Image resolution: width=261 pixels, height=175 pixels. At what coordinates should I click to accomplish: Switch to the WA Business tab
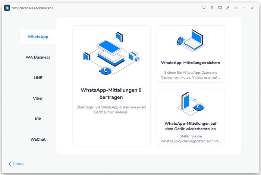point(38,57)
